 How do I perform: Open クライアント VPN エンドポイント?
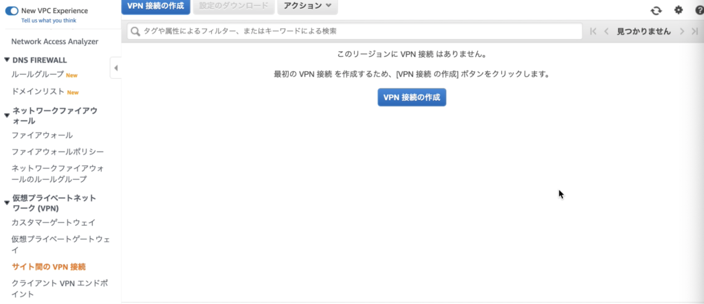59,289
